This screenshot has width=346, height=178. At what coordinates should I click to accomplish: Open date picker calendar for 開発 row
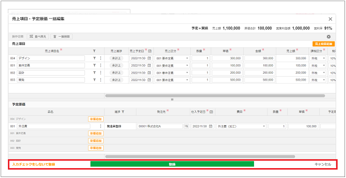click(x=149, y=80)
